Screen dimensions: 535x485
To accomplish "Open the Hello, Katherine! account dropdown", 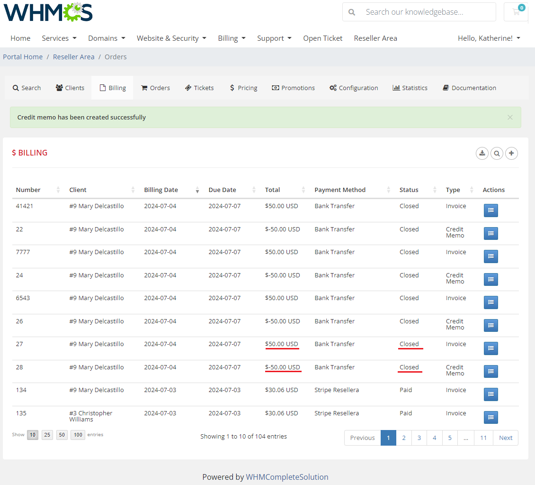I will tap(489, 38).
